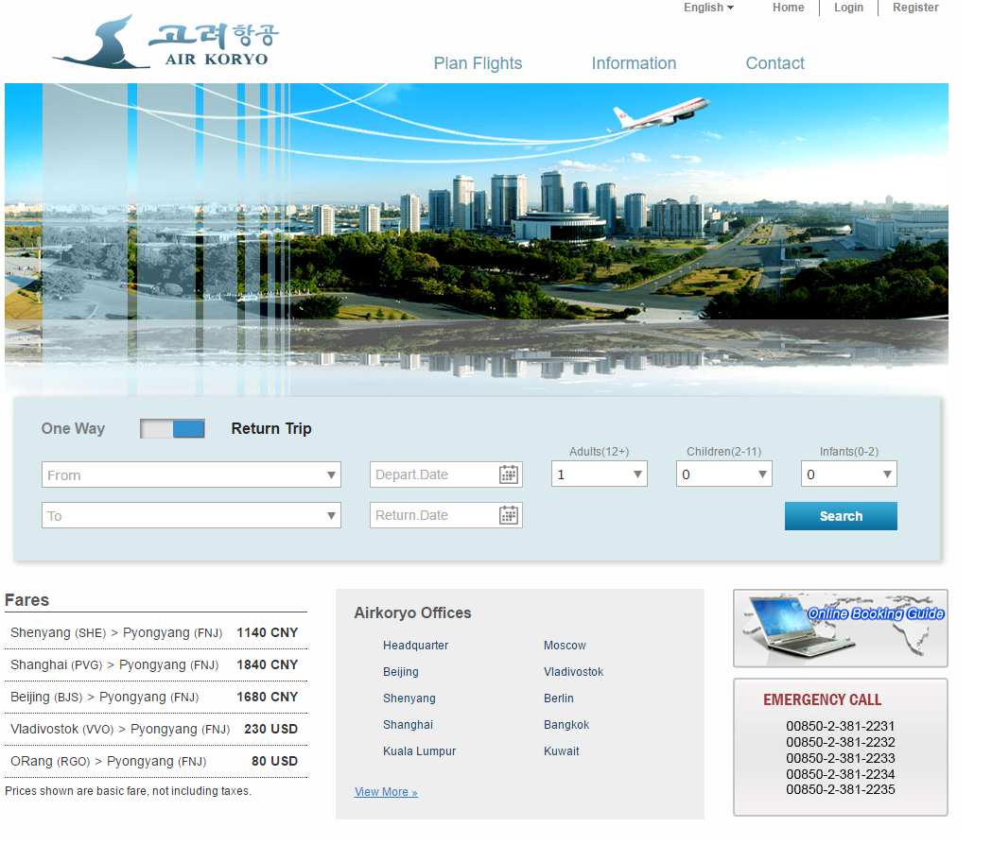Select the One Way label

(74, 428)
